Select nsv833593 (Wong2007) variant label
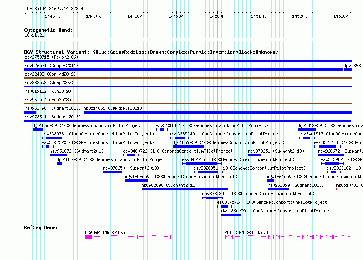The height and width of the screenshot is (260, 363). pyautogui.click(x=49, y=83)
